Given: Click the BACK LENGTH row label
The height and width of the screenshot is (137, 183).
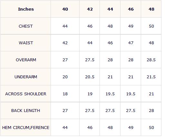Looking at the screenshot, I should 25,110.
